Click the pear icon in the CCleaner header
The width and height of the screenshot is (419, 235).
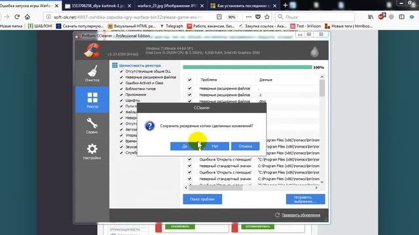pyautogui.click(x=314, y=51)
